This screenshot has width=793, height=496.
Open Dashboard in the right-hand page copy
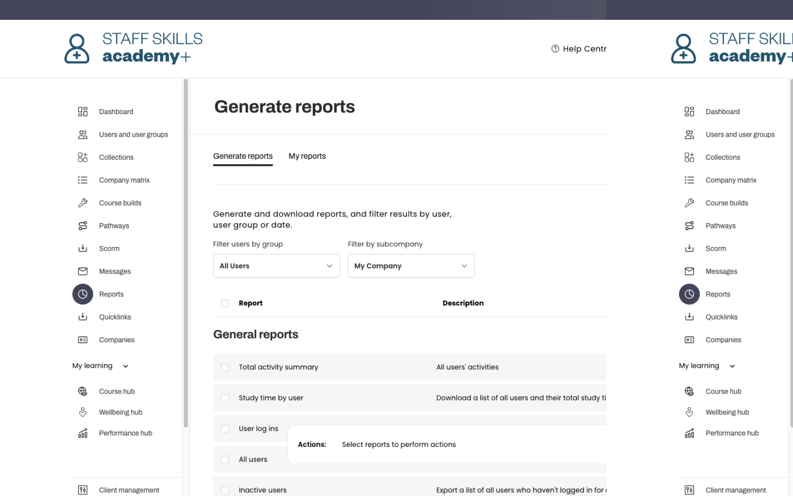723,112
